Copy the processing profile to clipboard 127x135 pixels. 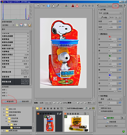coord(25,25)
